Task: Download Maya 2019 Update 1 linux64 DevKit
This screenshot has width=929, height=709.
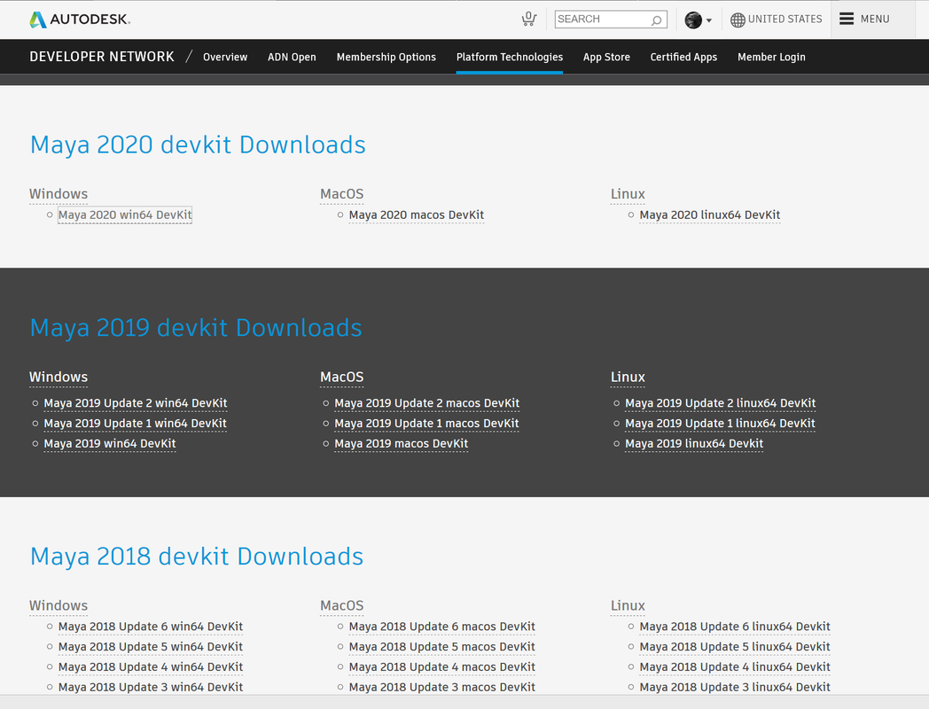Action: pyautogui.click(x=720, y=424)
